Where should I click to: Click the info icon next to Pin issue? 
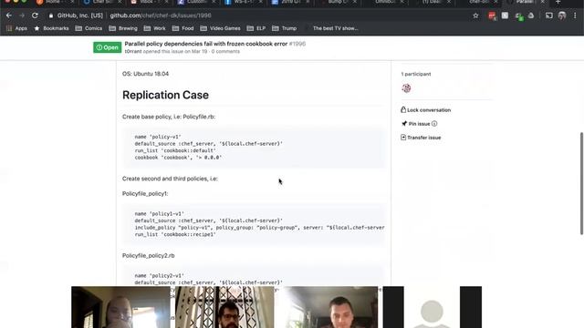click(x=434, y=124)
